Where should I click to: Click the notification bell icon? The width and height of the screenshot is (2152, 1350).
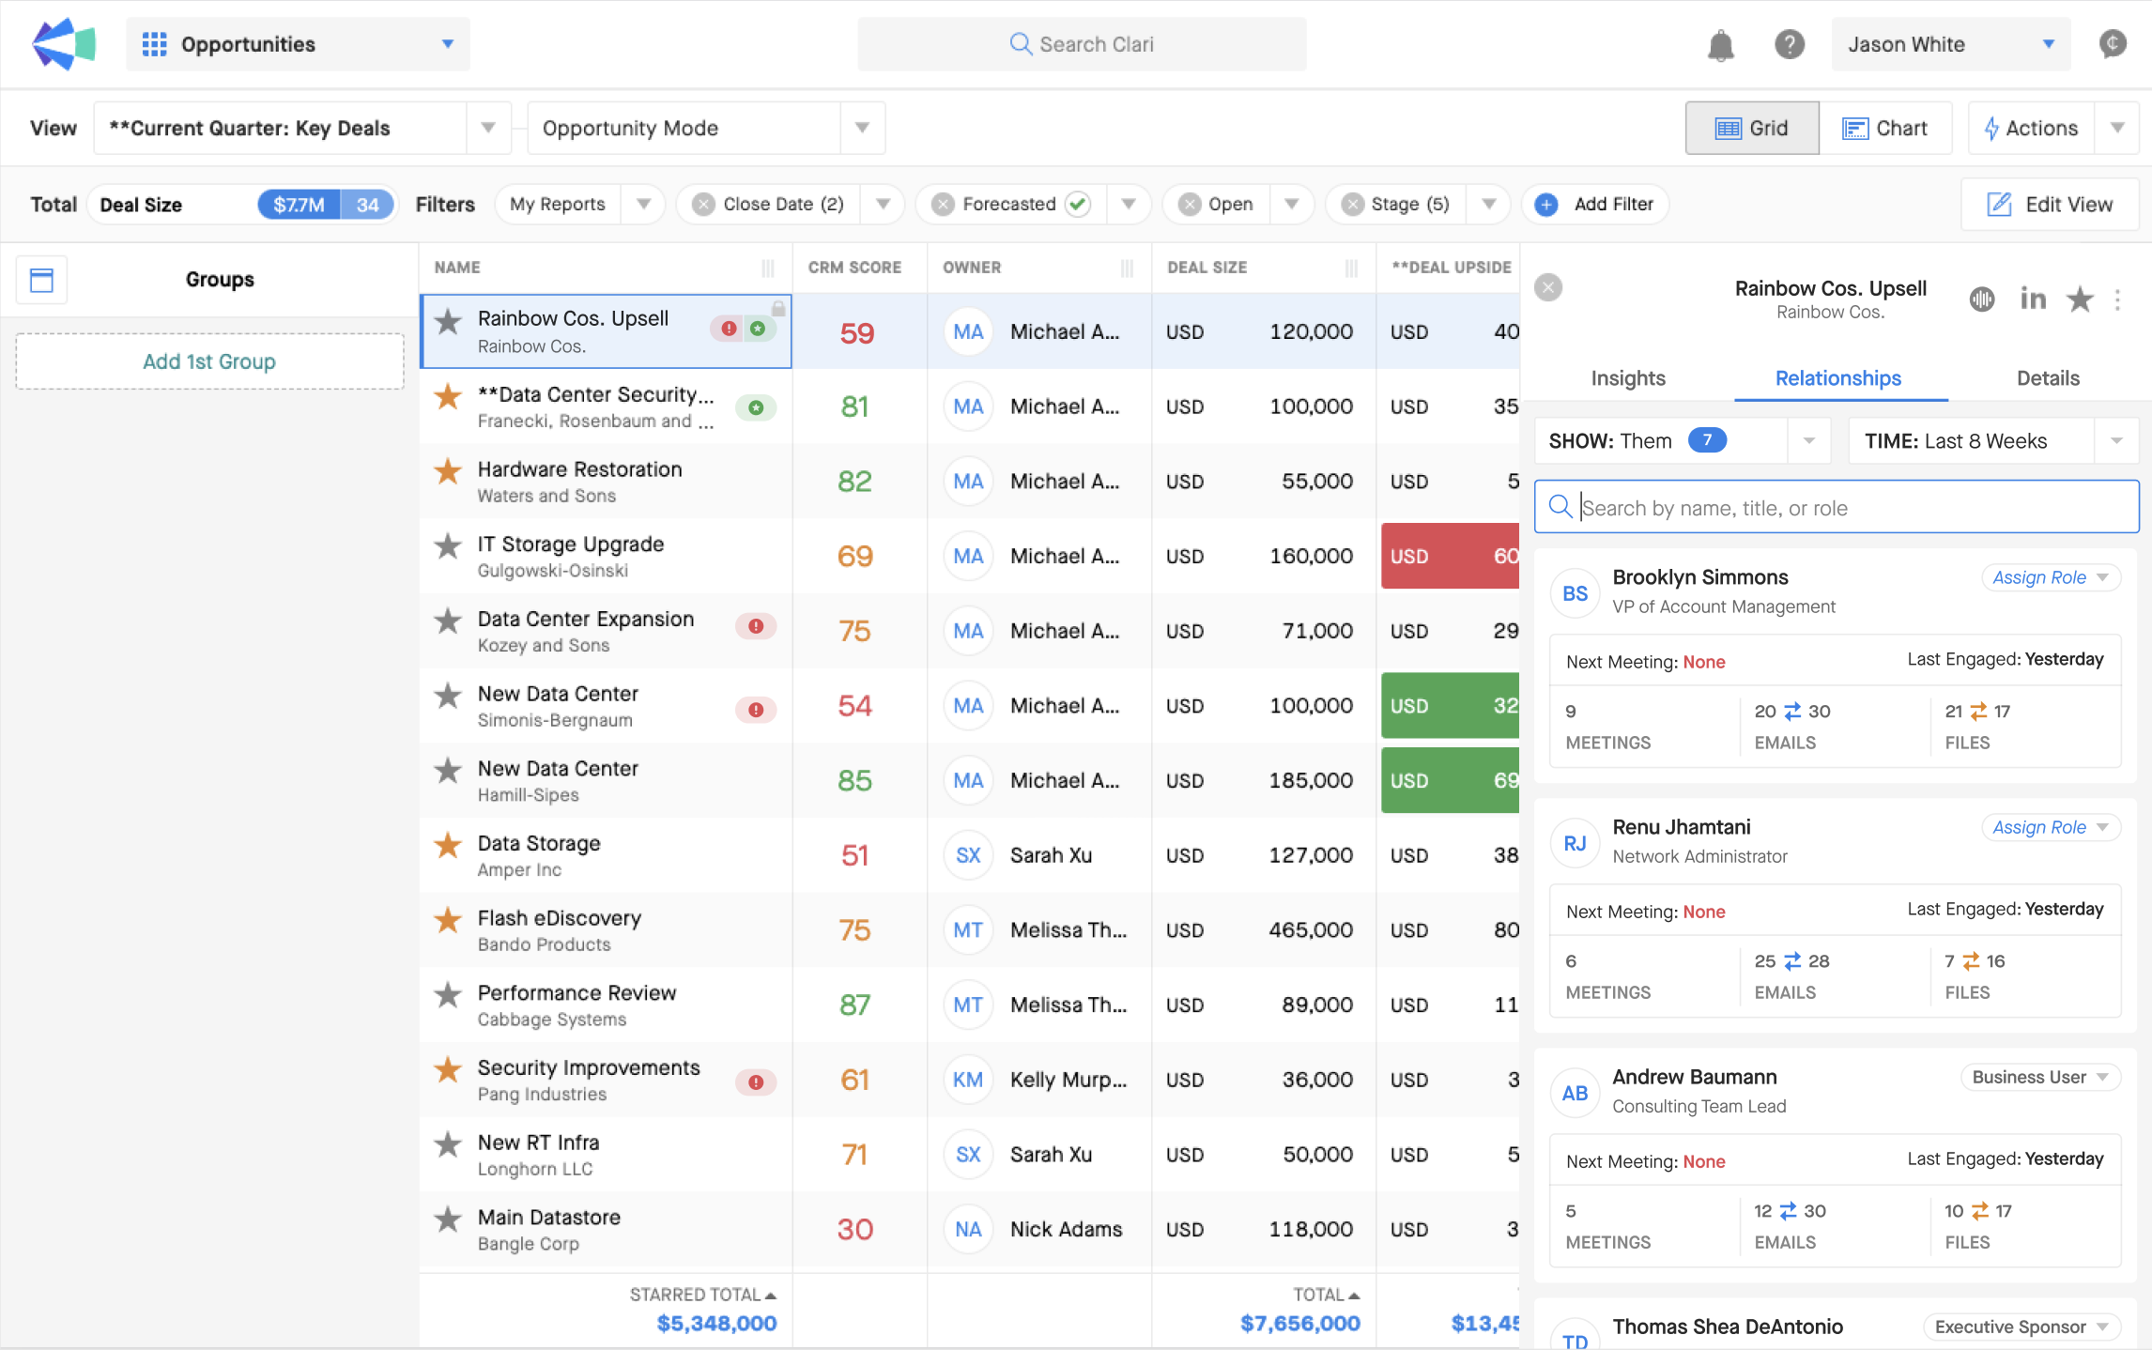pyautogui.click(x=1720, y=43)
